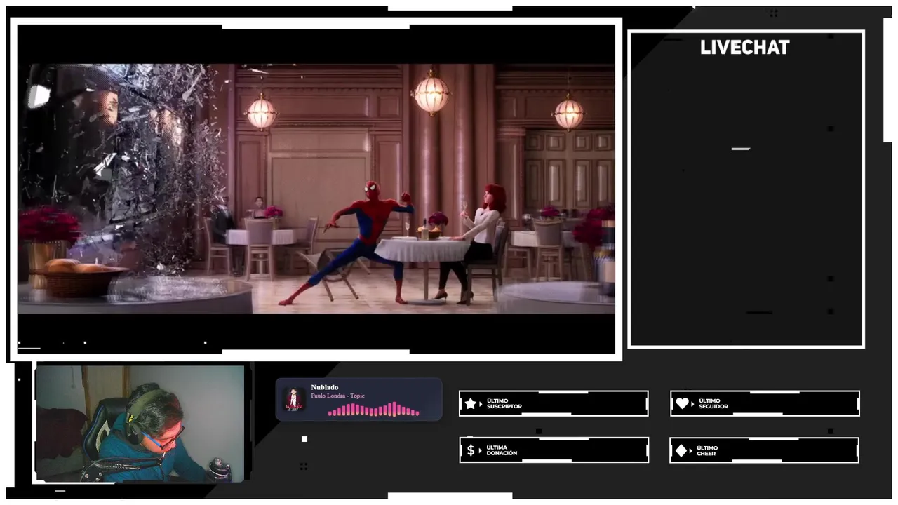Click the small arrow next to the star icon

[481, 403]
